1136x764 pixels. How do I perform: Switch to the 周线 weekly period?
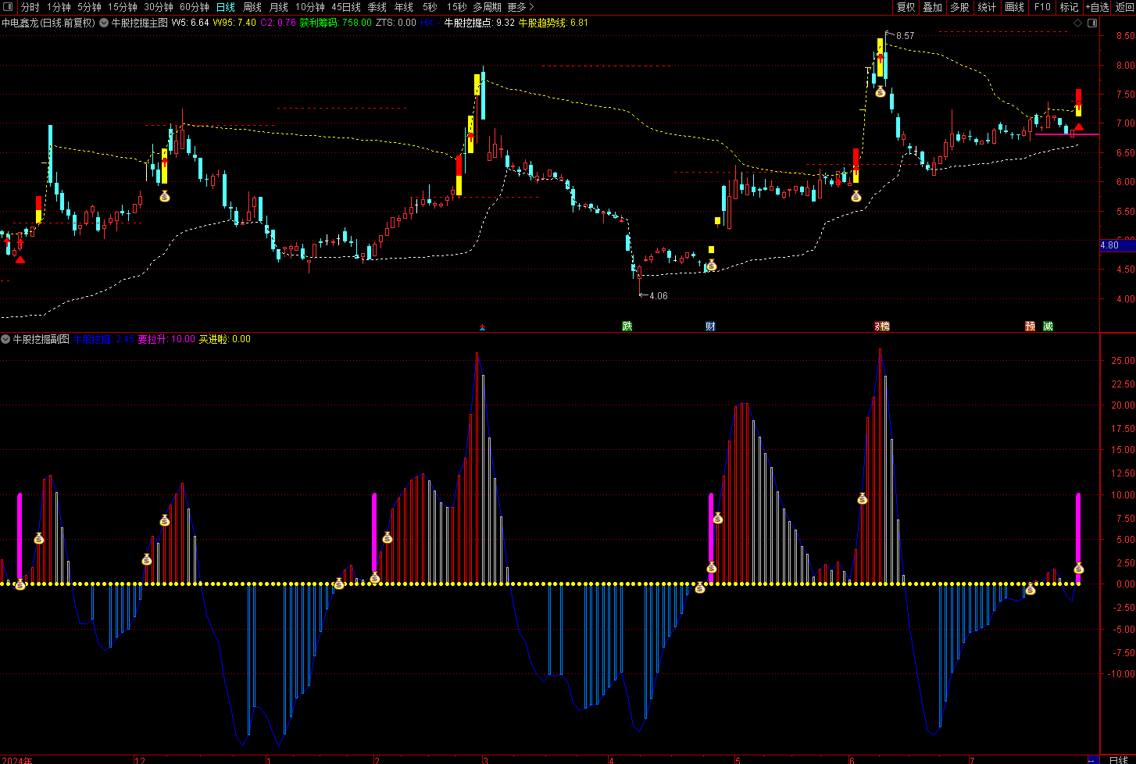[252, 7]
